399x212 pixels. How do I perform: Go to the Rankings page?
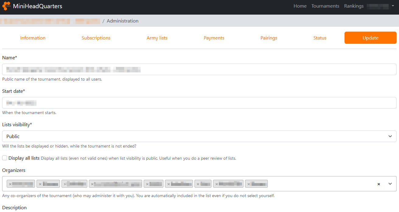tap(354, 6)
